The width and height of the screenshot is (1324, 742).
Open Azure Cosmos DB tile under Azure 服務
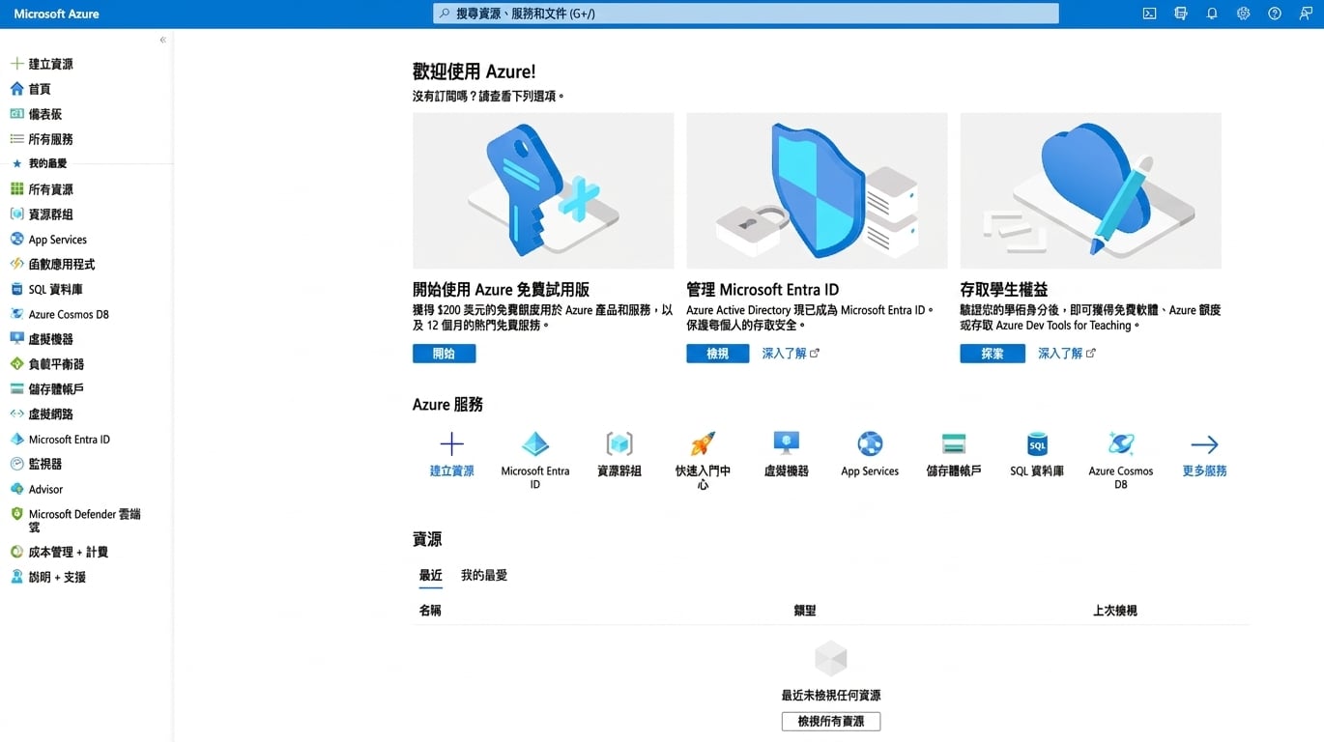point(1121,460)
